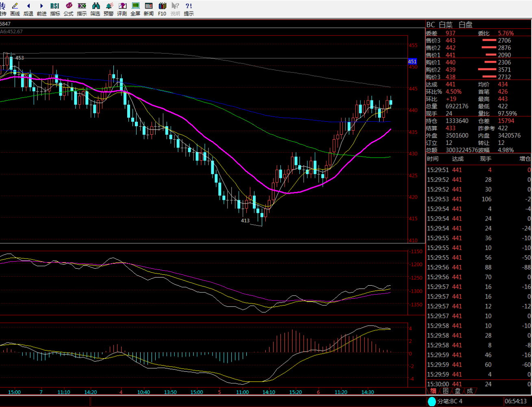Click the 均价 value 434
Screen dimensions: 532x407
pyautogui.click(x=503, y=84)
